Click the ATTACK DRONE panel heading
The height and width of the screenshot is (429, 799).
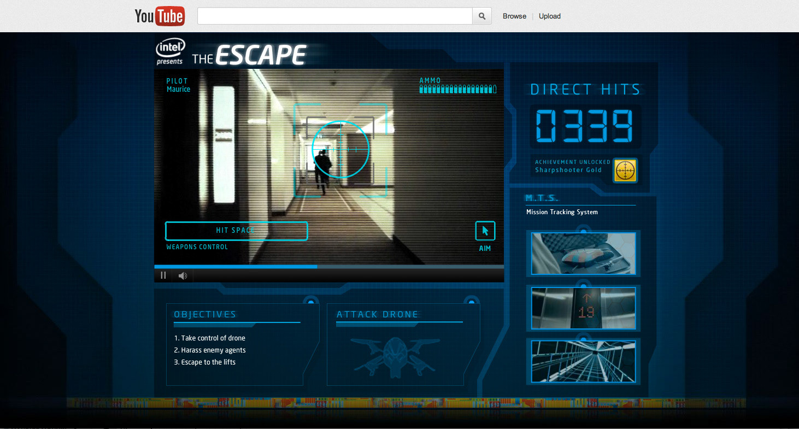click(378, 314)
